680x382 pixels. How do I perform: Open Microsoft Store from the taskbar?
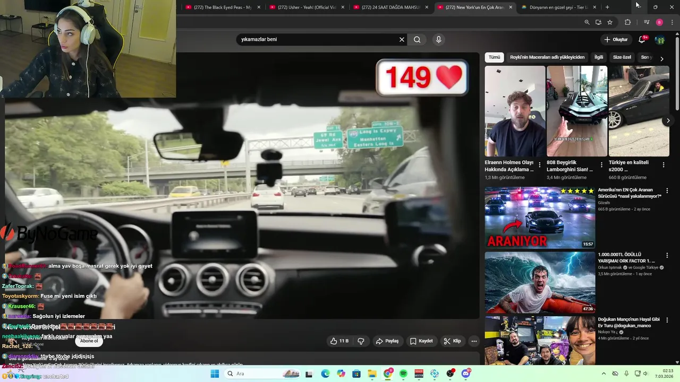point(356,374)
